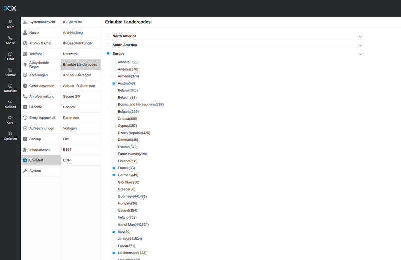Click the Ereignisprotokoll history icon
Viewport: 401px width, 260px height.
tap(25, 118)
